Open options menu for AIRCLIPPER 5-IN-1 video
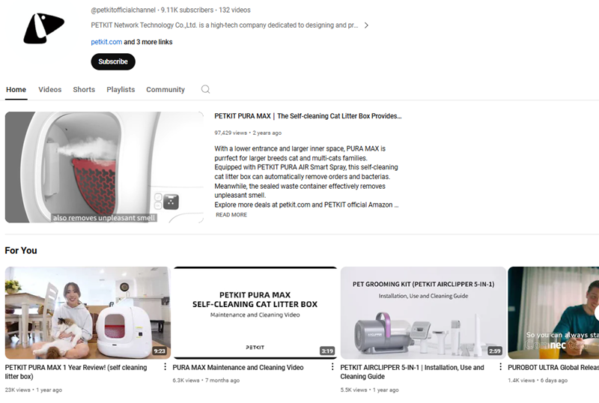The width and height of the screenshot is (599, 403). click(500, 367)
